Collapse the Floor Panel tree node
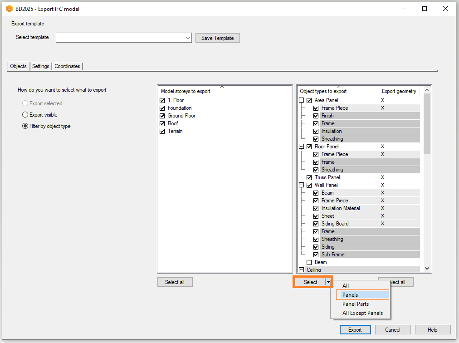Viewport: 459px width, 343px height. click(x=302, y=147)
